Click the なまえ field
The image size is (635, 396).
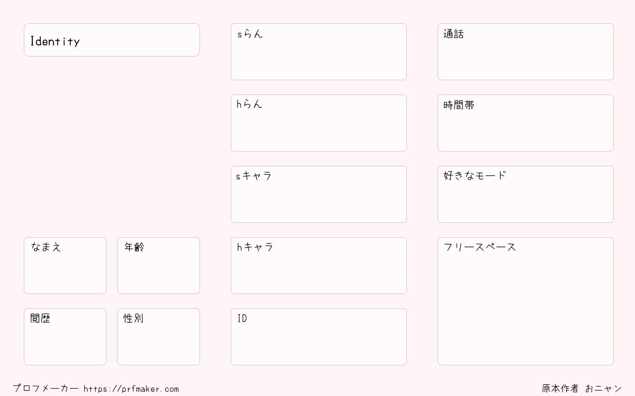point(65,266)
